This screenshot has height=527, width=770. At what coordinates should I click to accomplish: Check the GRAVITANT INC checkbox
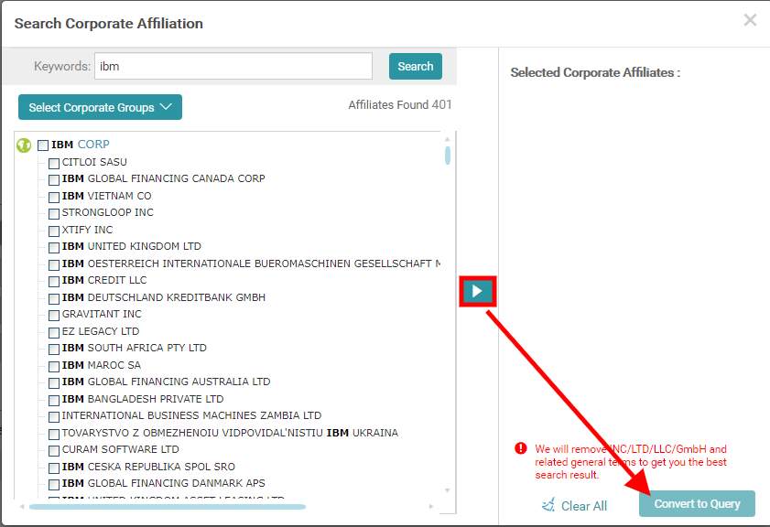pos(54,316)
